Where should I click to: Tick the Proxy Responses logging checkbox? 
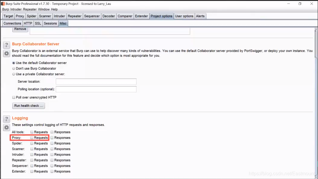click(x=52, y=138)
